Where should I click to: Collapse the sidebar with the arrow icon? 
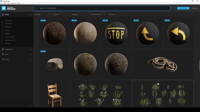(x=30, y=105)
